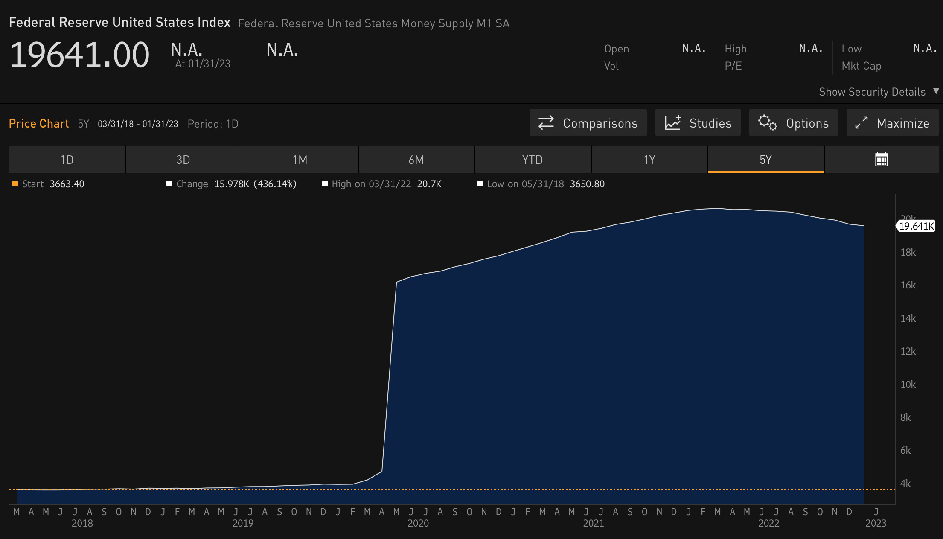Click the Comparisons arrows icon
This screenshot has height=539, width=943.
click(546, 123)
